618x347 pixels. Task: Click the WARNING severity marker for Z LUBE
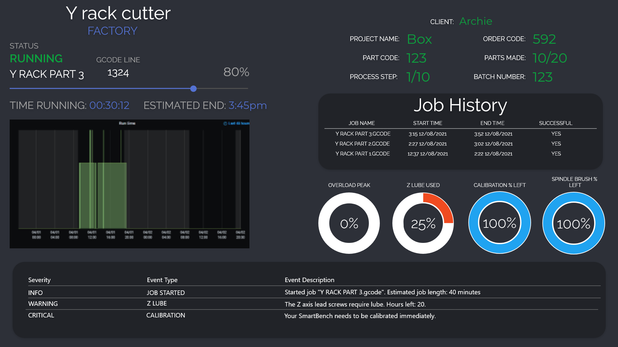[43, 303]
